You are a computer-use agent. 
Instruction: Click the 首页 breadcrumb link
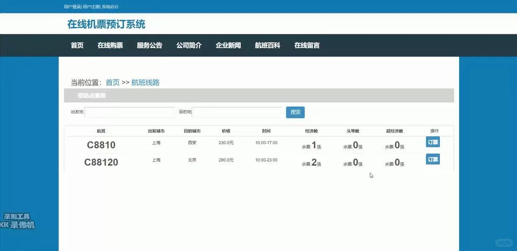coord(112,82)
